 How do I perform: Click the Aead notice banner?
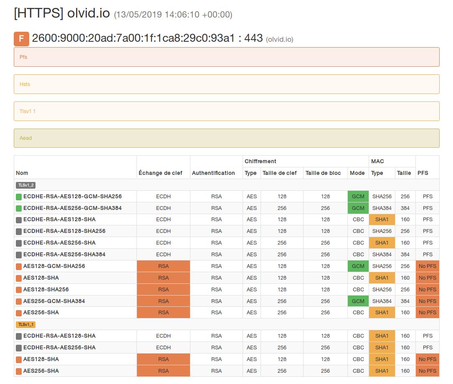coord(226,138)
